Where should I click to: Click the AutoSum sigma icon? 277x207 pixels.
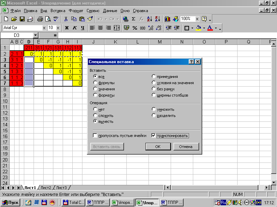click(x=134, y=19)
